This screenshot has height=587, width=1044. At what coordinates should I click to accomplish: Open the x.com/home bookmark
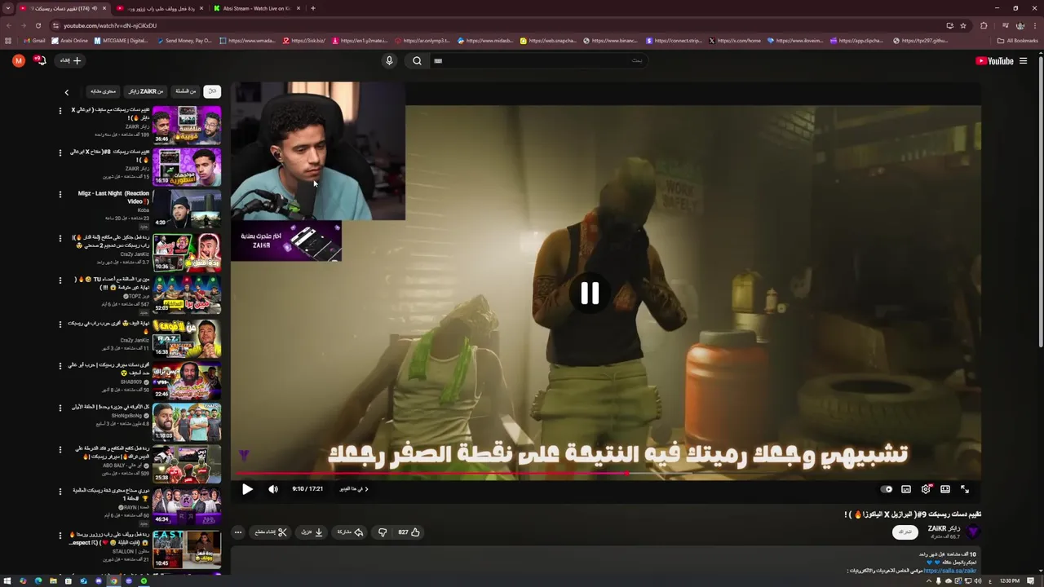[735, 41]
